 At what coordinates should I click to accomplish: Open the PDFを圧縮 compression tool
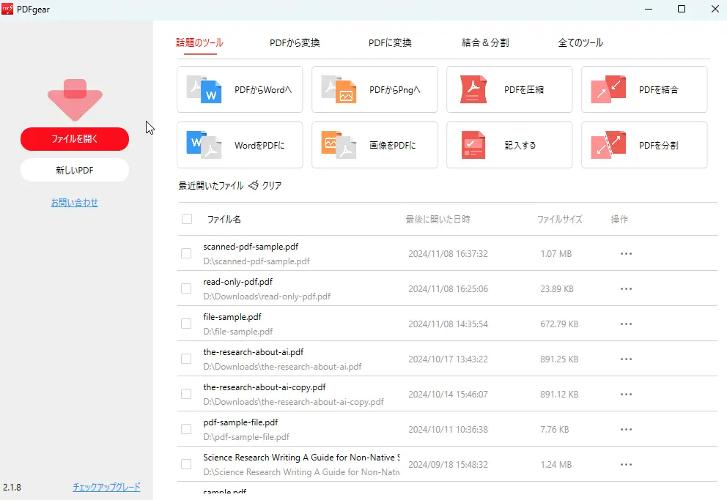(509, 89)
